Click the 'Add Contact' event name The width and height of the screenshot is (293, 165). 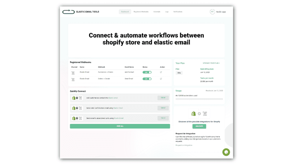click(x=129, y=72)
